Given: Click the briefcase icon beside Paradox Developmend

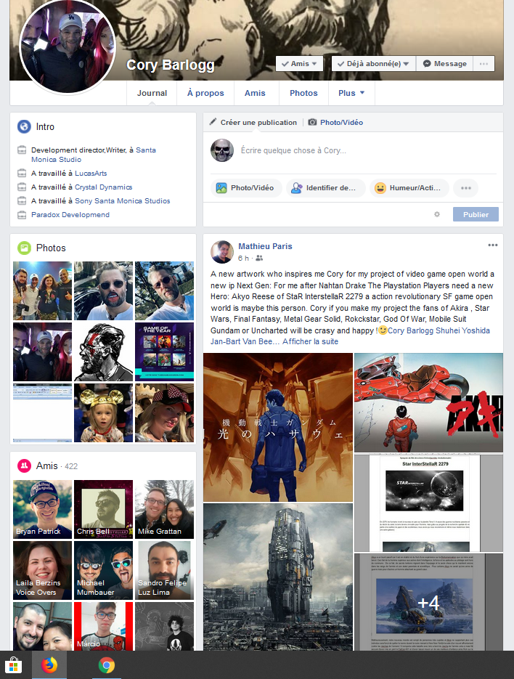Looking at the screenshot, I should 22,215.
